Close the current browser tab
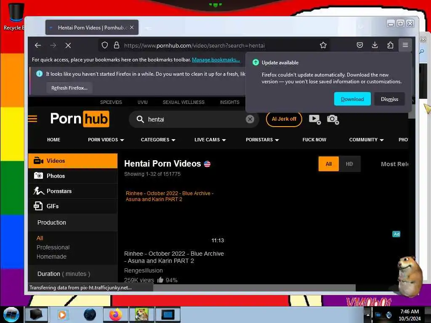 (132, 27)
